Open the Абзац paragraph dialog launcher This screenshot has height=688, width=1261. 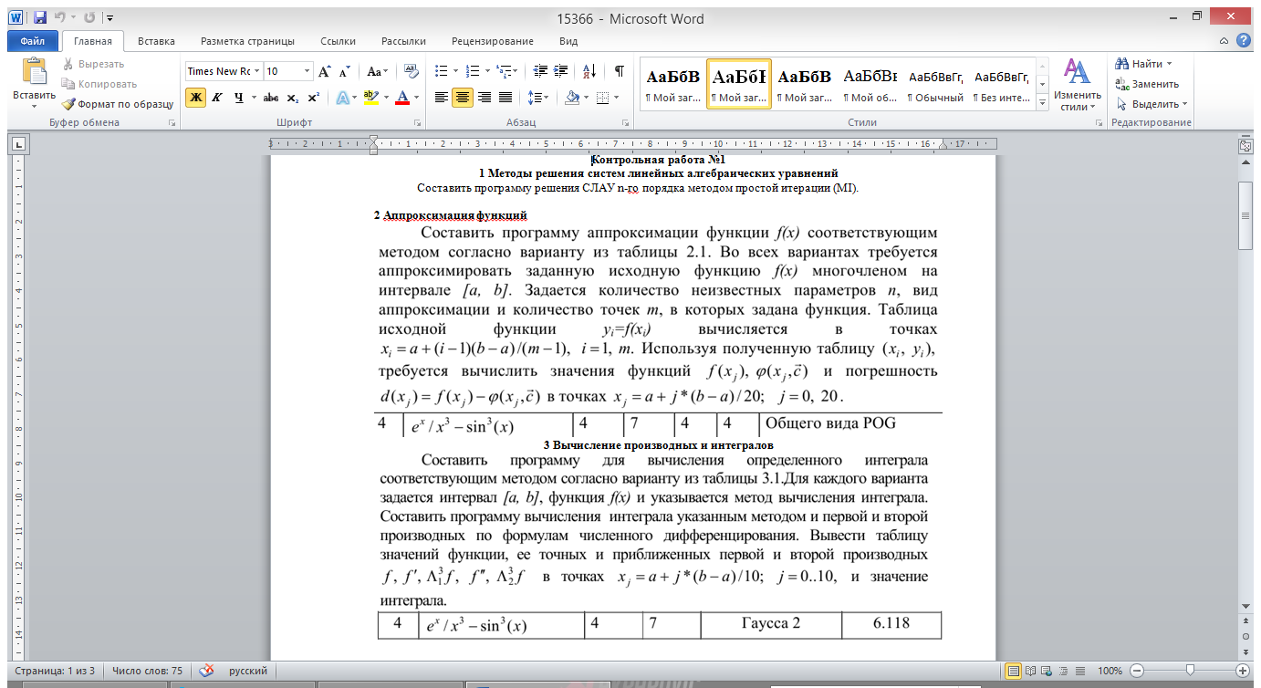click(626, 122)
